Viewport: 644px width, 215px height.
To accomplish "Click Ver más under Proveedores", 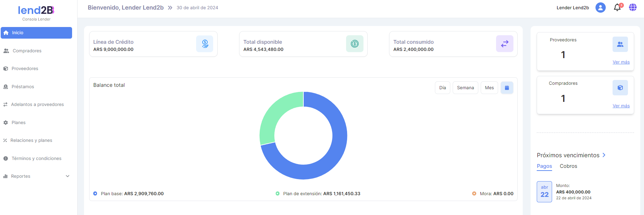I will 621,62.
